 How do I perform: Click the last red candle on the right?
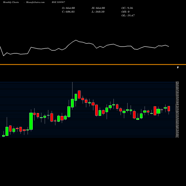(x=169, y=109)
